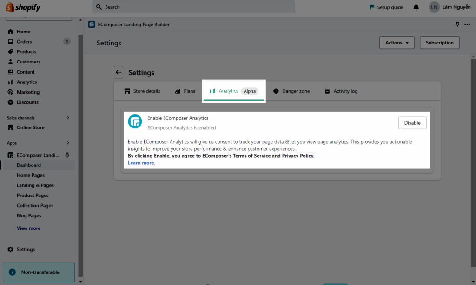The image size is (476, 285).
Task: Click the Store details storefront icon
Action: click(127, 91)
